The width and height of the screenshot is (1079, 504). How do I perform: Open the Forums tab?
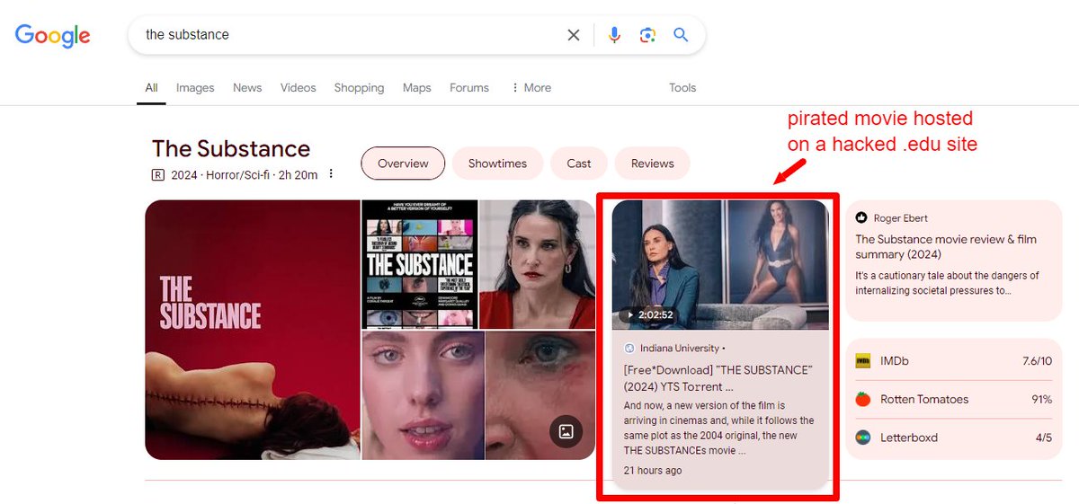(469, 88)
